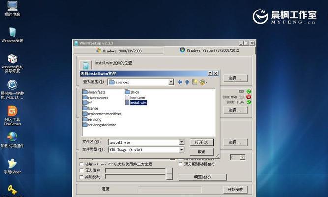The image size is (328, 197).
Task: Switch to Windows Vista/7/8/2008/2012 tab
Action: [209, 50]
